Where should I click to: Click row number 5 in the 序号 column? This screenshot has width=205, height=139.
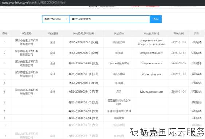[x=5, y=83]
